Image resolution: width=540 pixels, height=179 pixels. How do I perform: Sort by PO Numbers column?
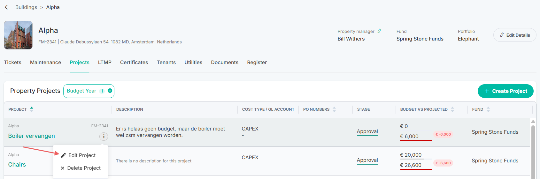point(334,109)
